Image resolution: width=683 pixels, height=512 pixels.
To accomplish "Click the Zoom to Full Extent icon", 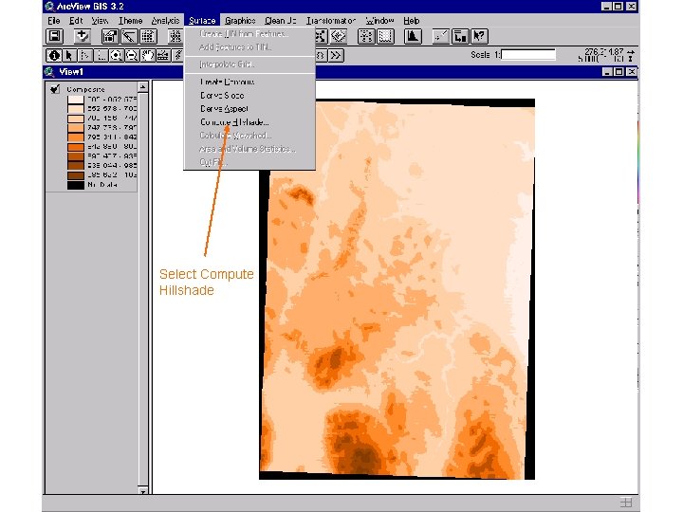I will coord(321,36).
